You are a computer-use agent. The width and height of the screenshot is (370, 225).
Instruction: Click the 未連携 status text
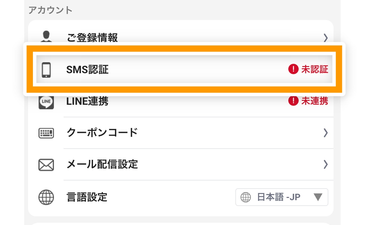coord(316,101)
